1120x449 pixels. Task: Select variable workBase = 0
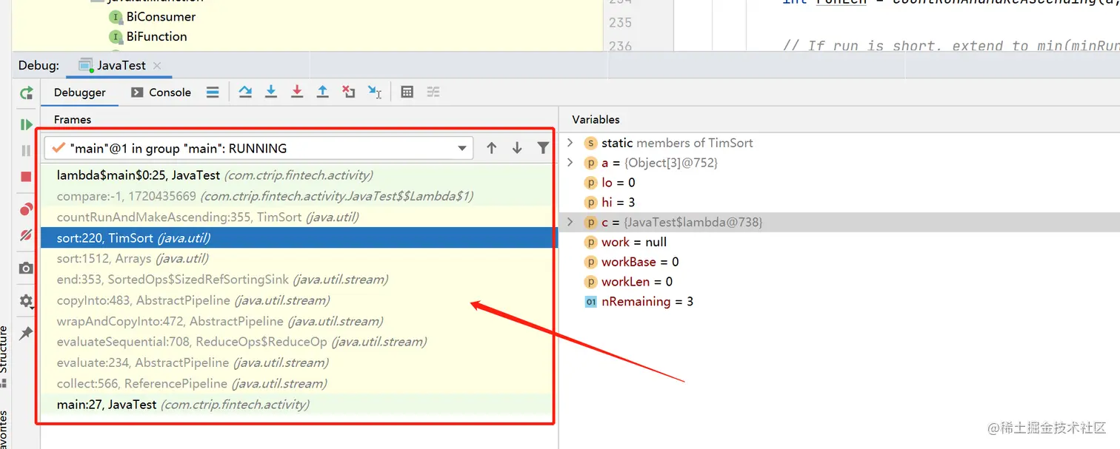click(839, 262)
